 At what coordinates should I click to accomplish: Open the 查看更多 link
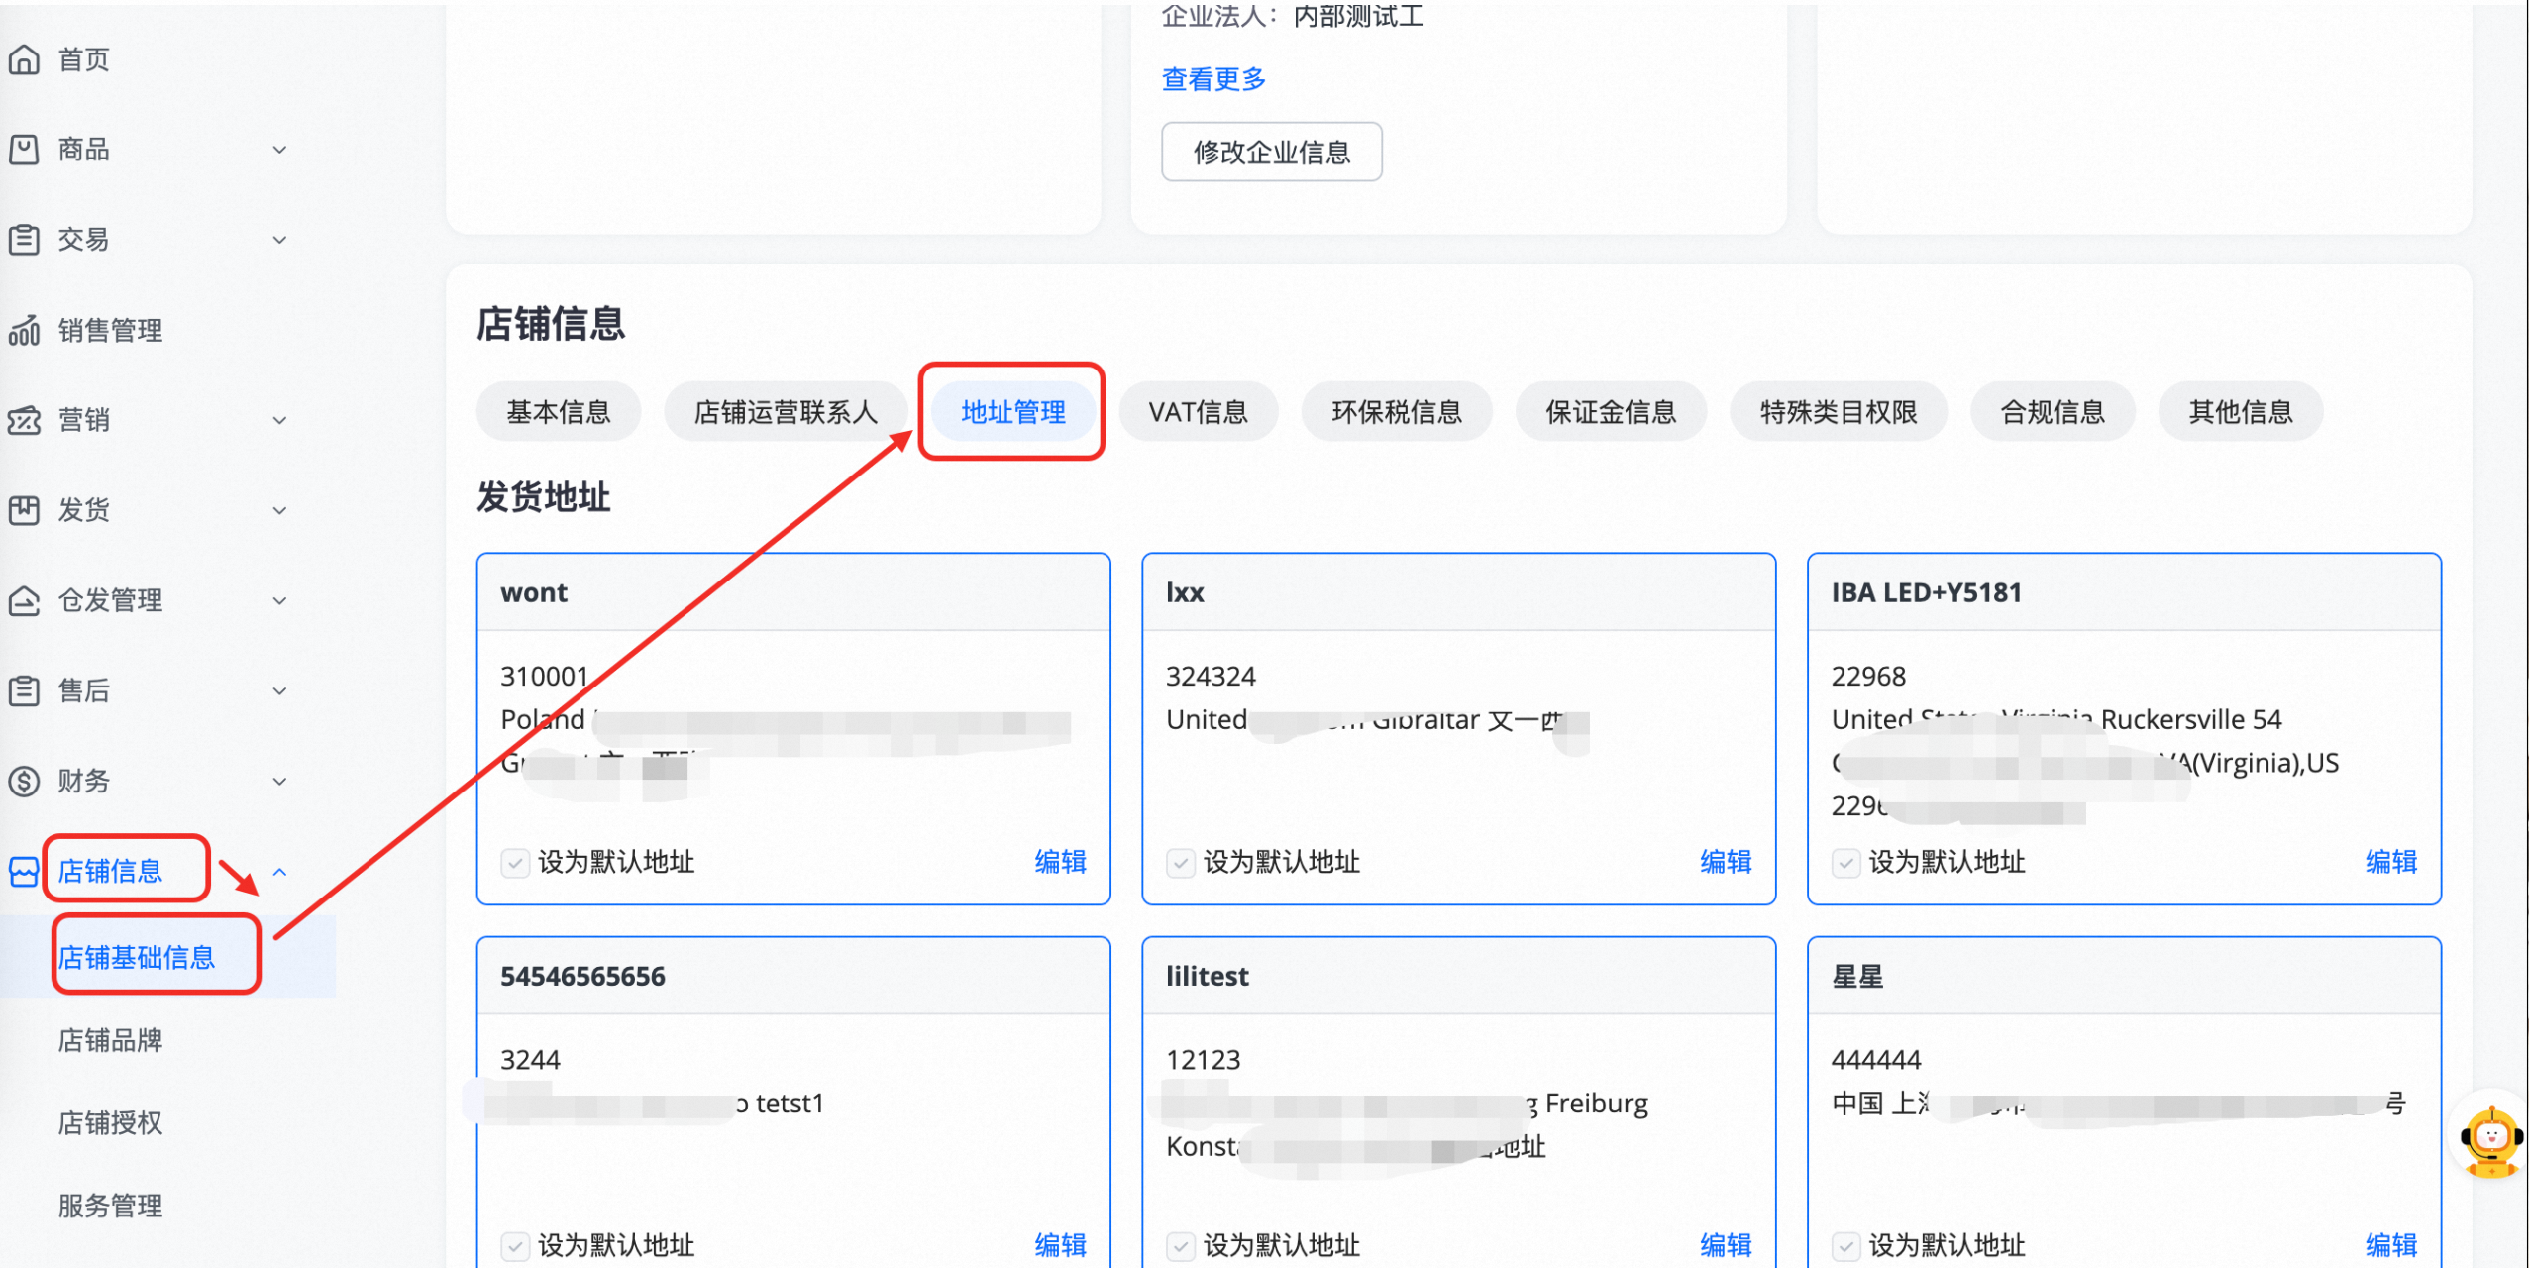pyautogui.click(x=1212, y=79)
